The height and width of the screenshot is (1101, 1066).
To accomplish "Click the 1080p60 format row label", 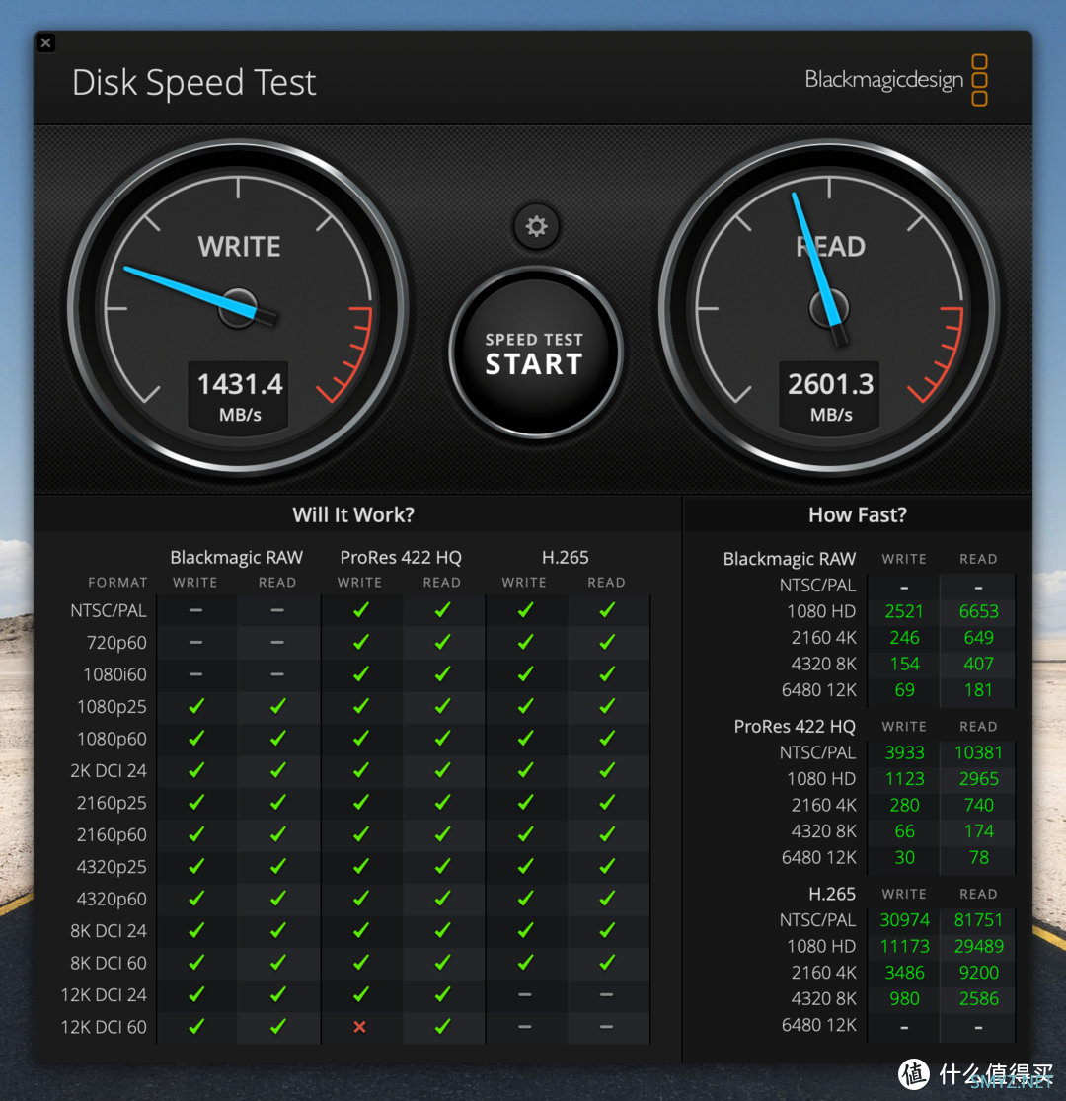I will coord(113,739).
